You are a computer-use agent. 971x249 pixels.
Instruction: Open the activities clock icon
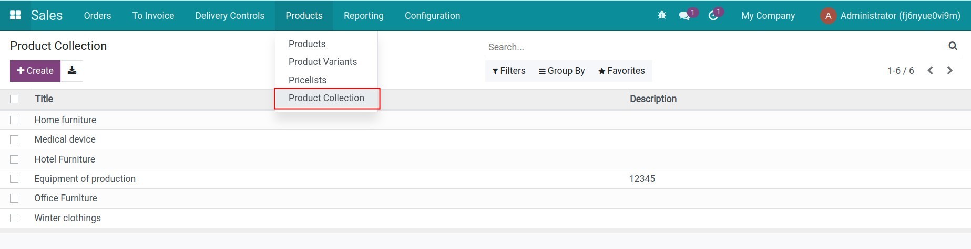[713, 16]
